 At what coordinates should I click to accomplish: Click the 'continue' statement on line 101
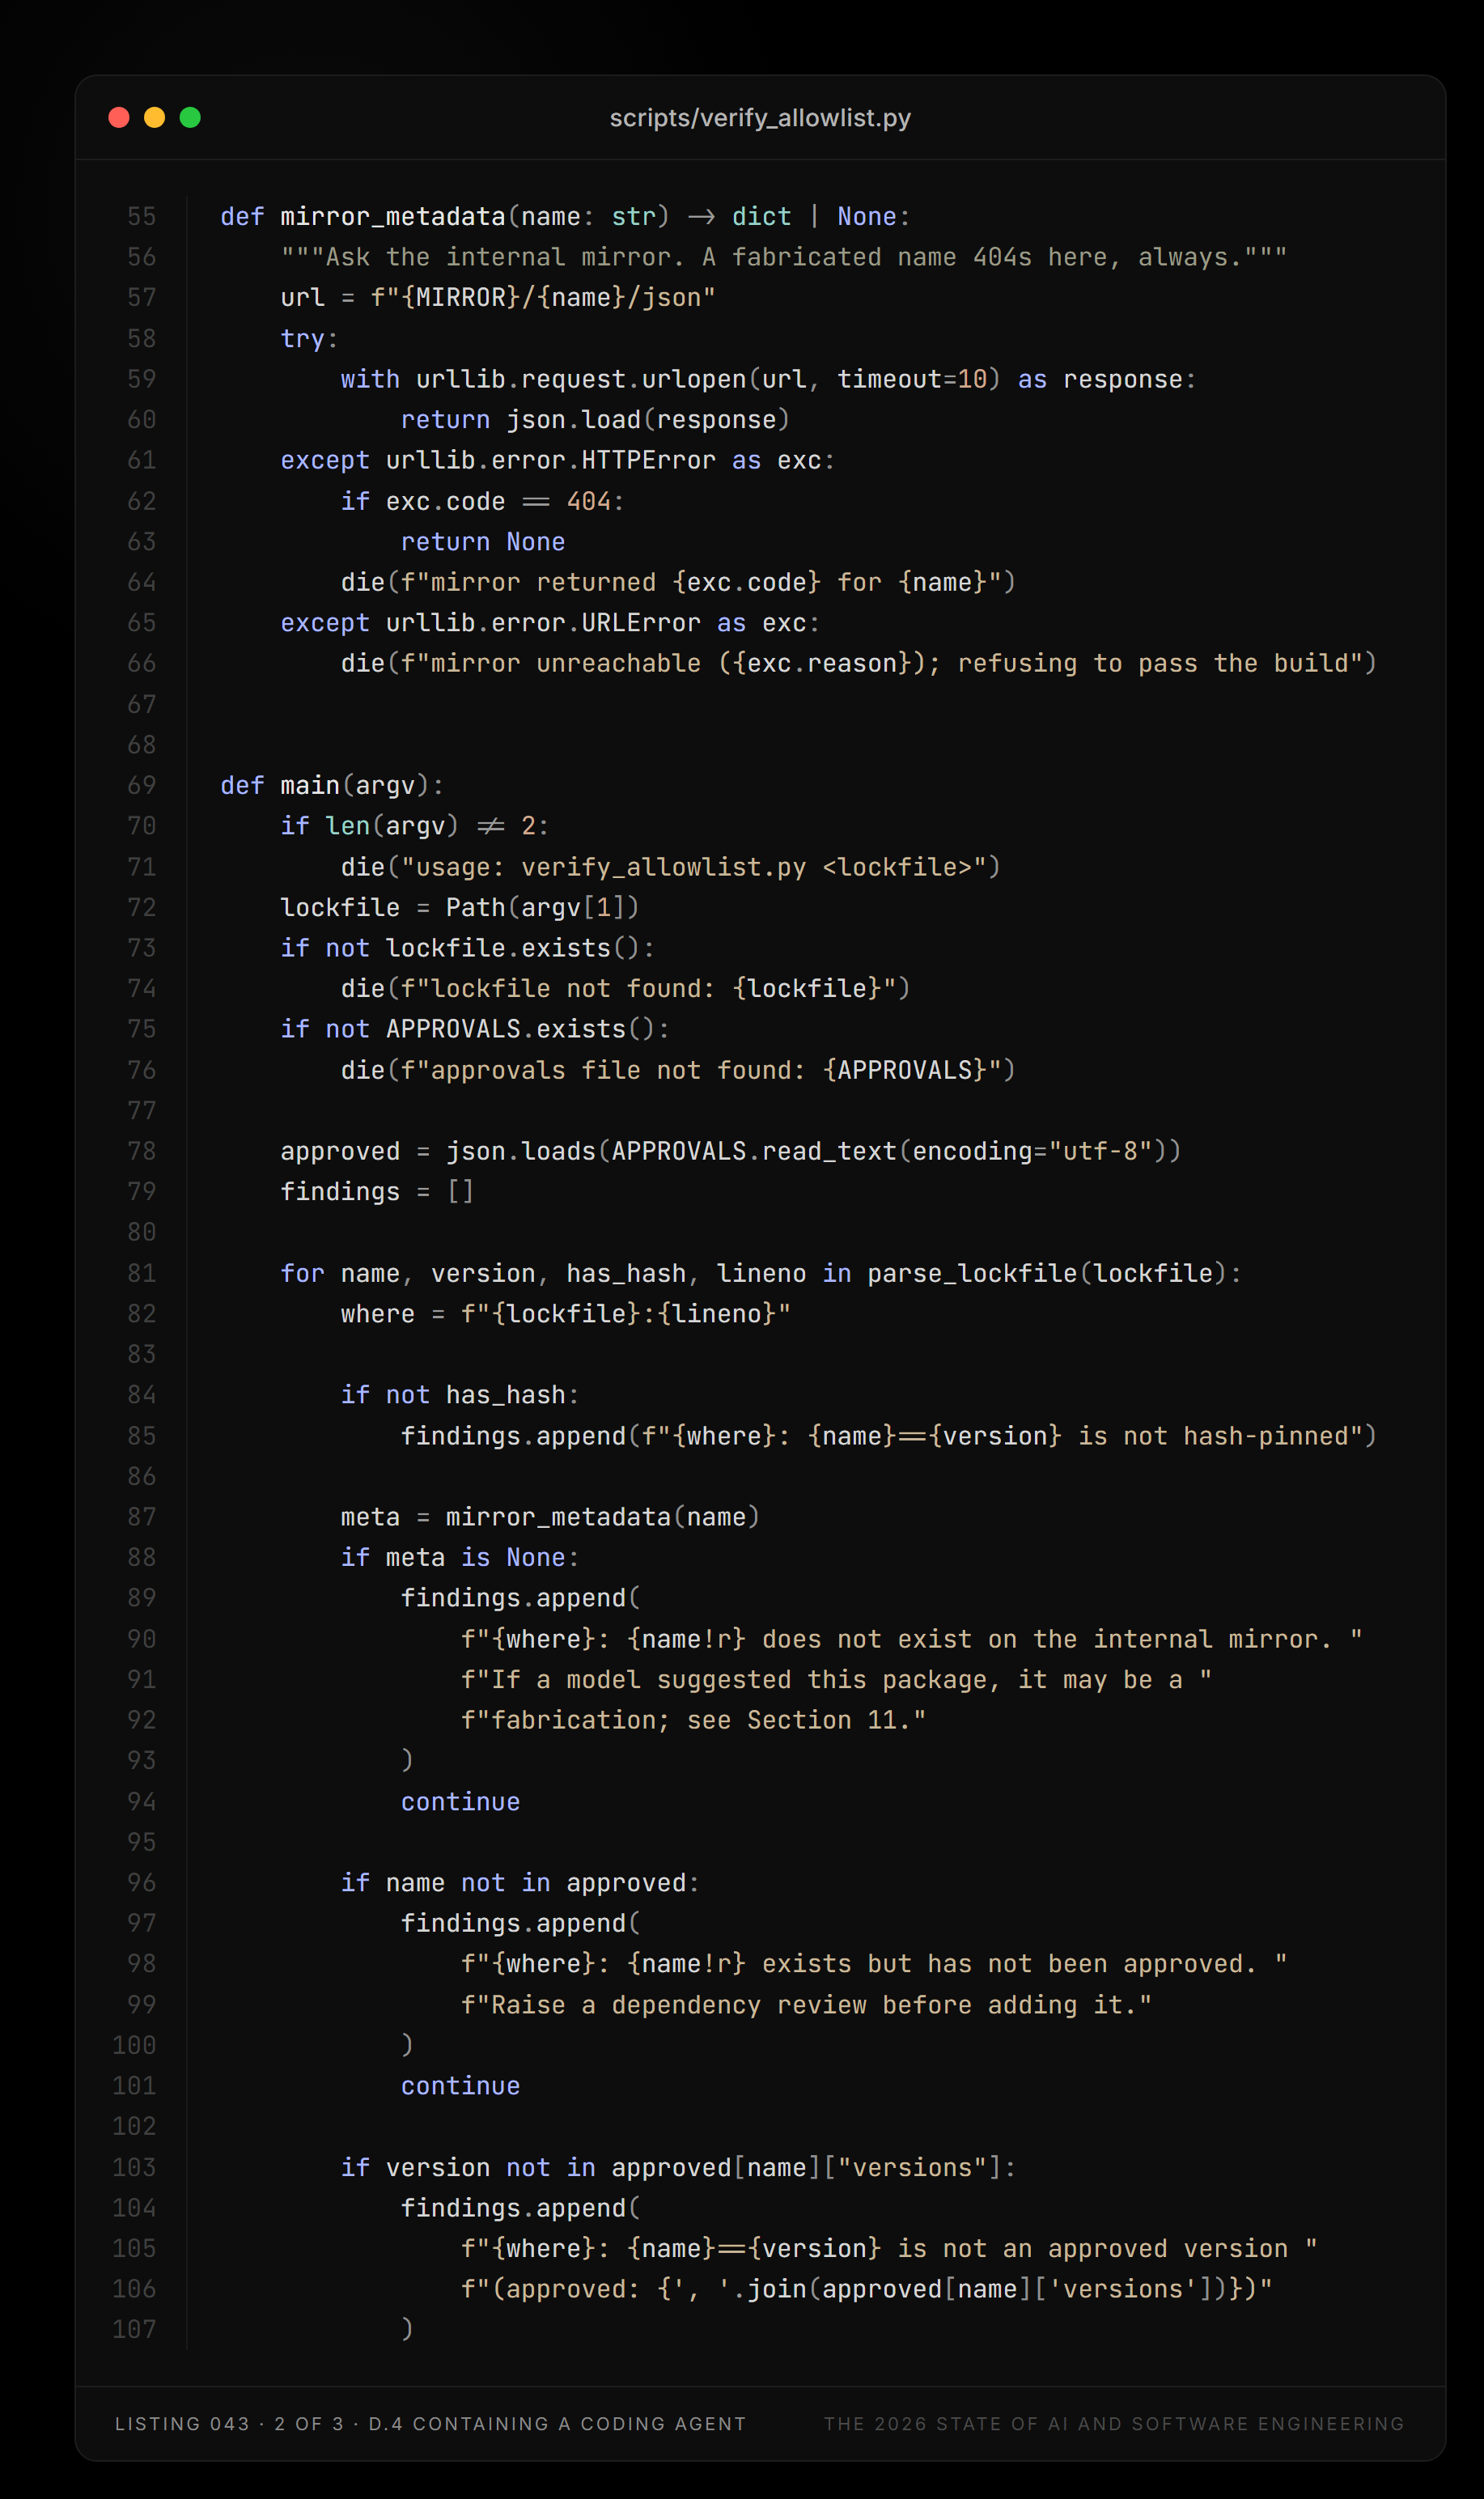pyautogui.click(x=460, y=2086)
